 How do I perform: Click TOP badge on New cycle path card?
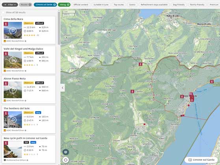pos(26,143)
